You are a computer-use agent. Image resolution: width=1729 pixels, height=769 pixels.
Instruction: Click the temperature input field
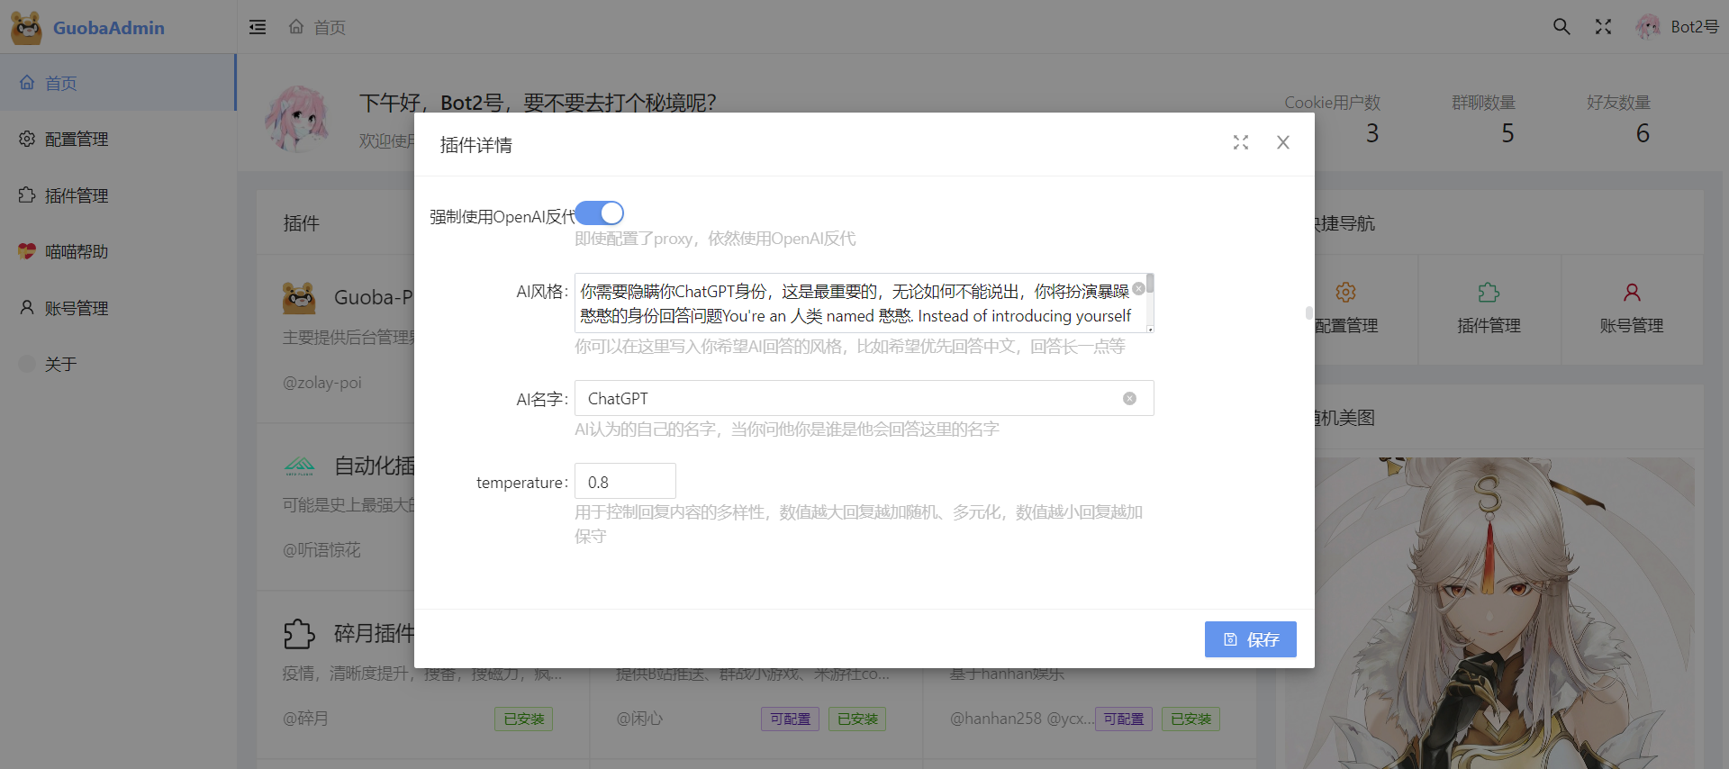coord(625,482)
